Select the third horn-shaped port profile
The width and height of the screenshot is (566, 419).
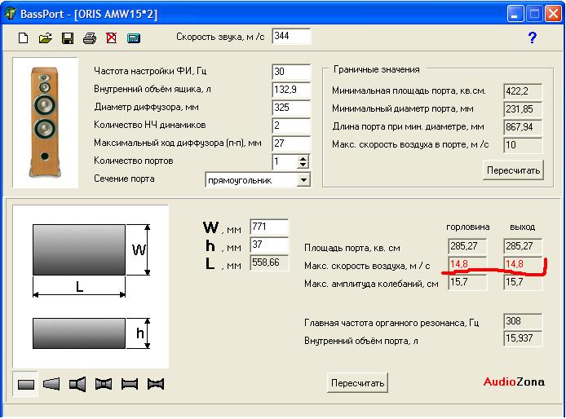78,384
